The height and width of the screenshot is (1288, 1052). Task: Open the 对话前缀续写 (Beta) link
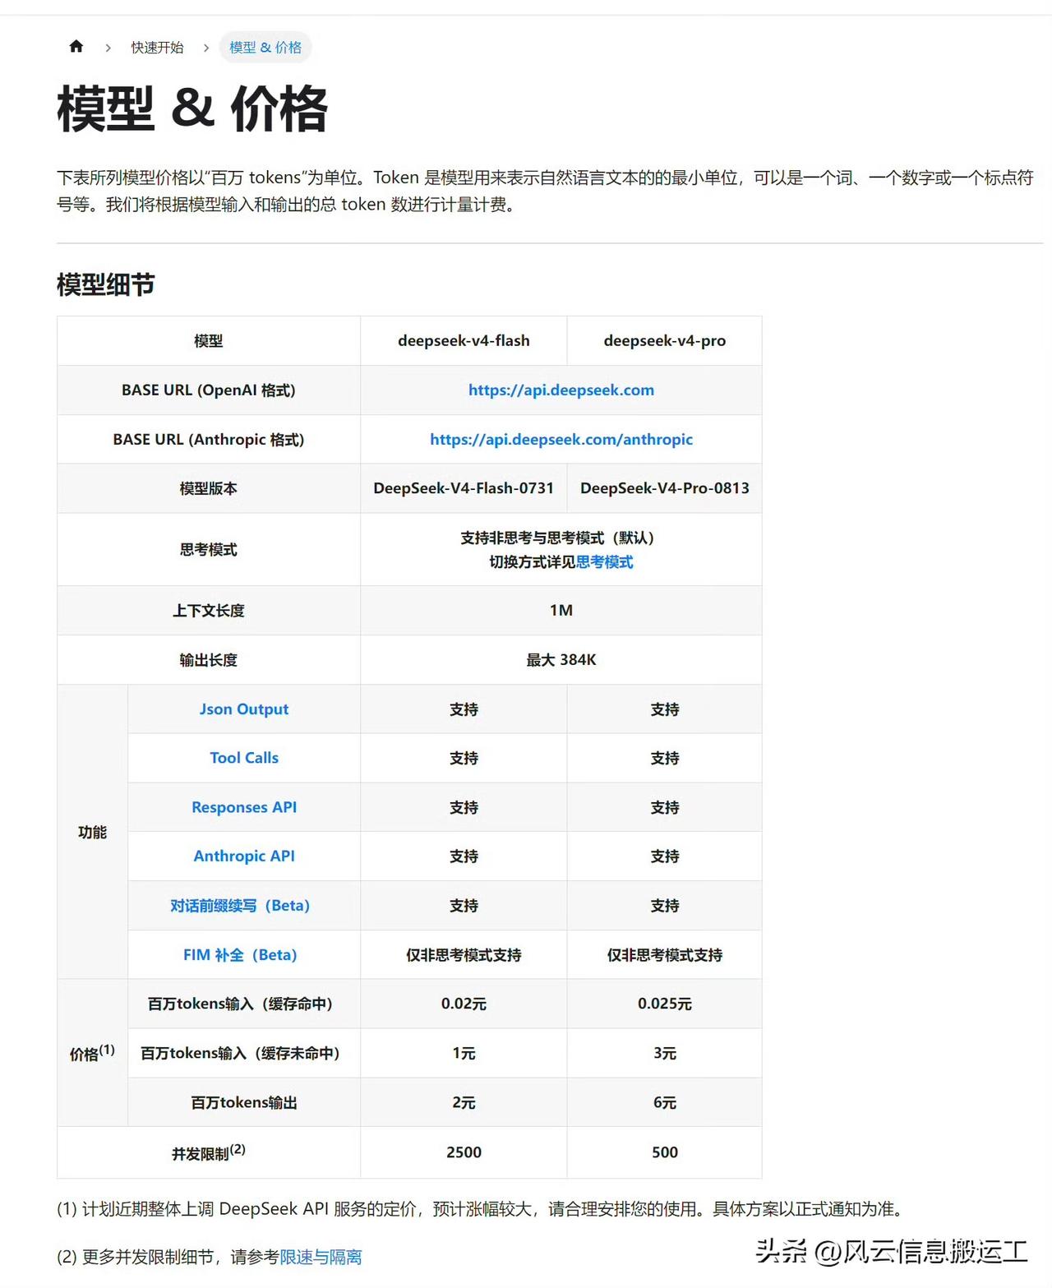[x=240, y=906]
